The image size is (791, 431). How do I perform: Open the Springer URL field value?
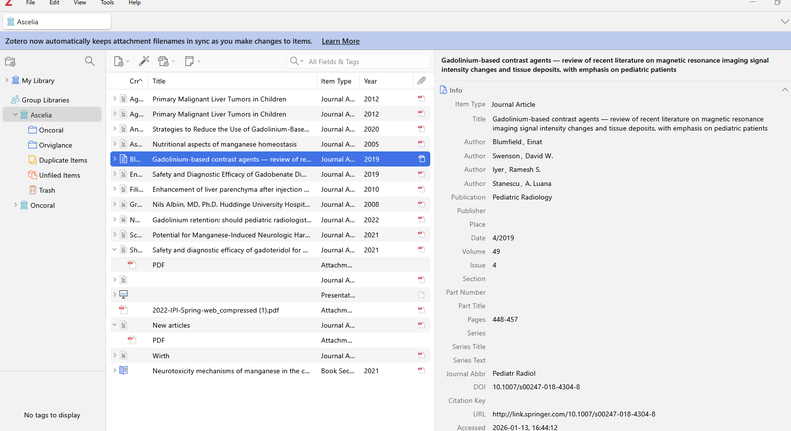click(574, 414)
